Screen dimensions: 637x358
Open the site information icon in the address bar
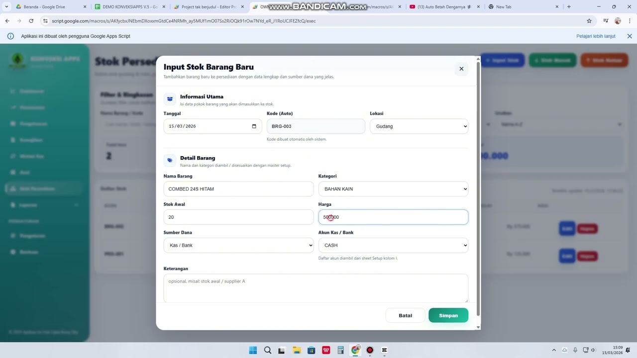point(45,21)
